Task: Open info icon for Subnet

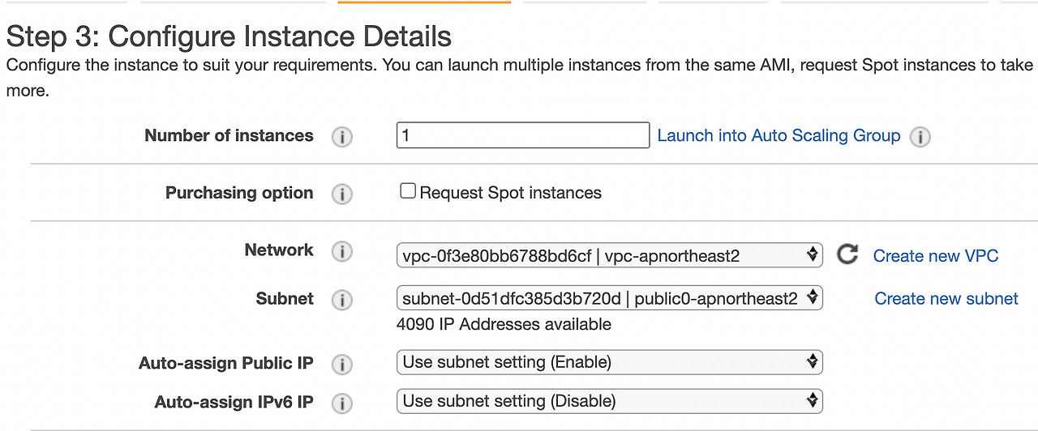Action: pyautogui.click(x=342, y=300)
